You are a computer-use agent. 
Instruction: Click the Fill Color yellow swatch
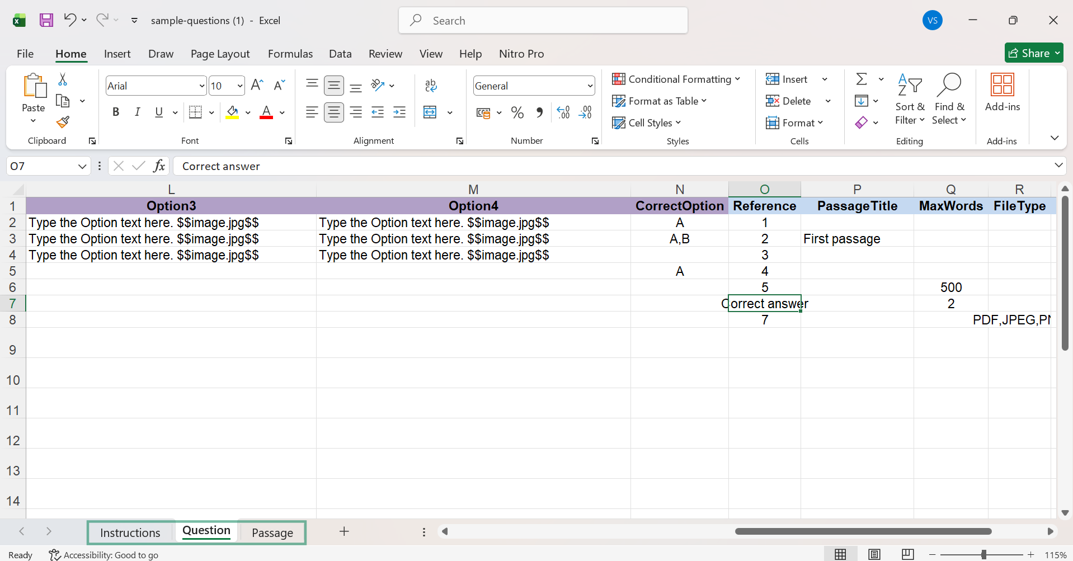coord(233,112)
